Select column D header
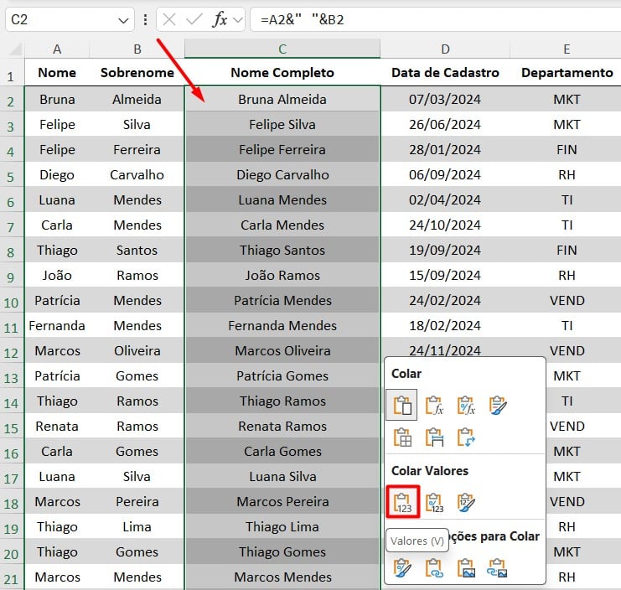 (x=445, y=49)
